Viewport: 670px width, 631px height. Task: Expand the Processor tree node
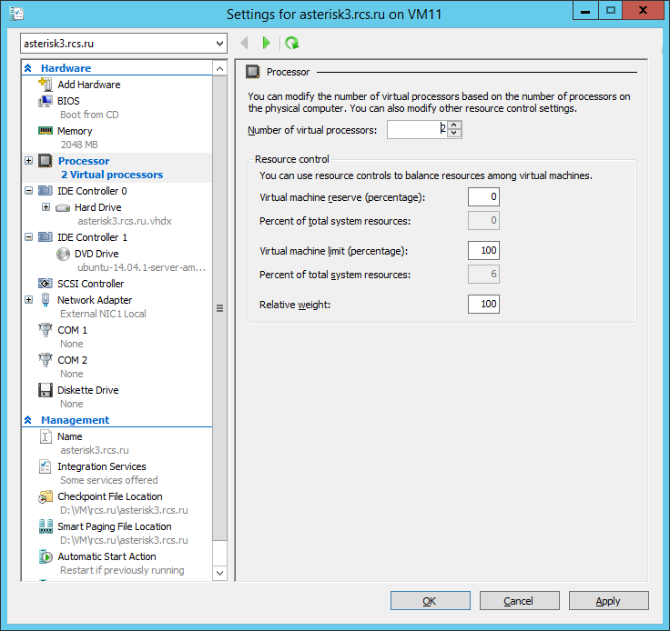click(x=28, y=160)
